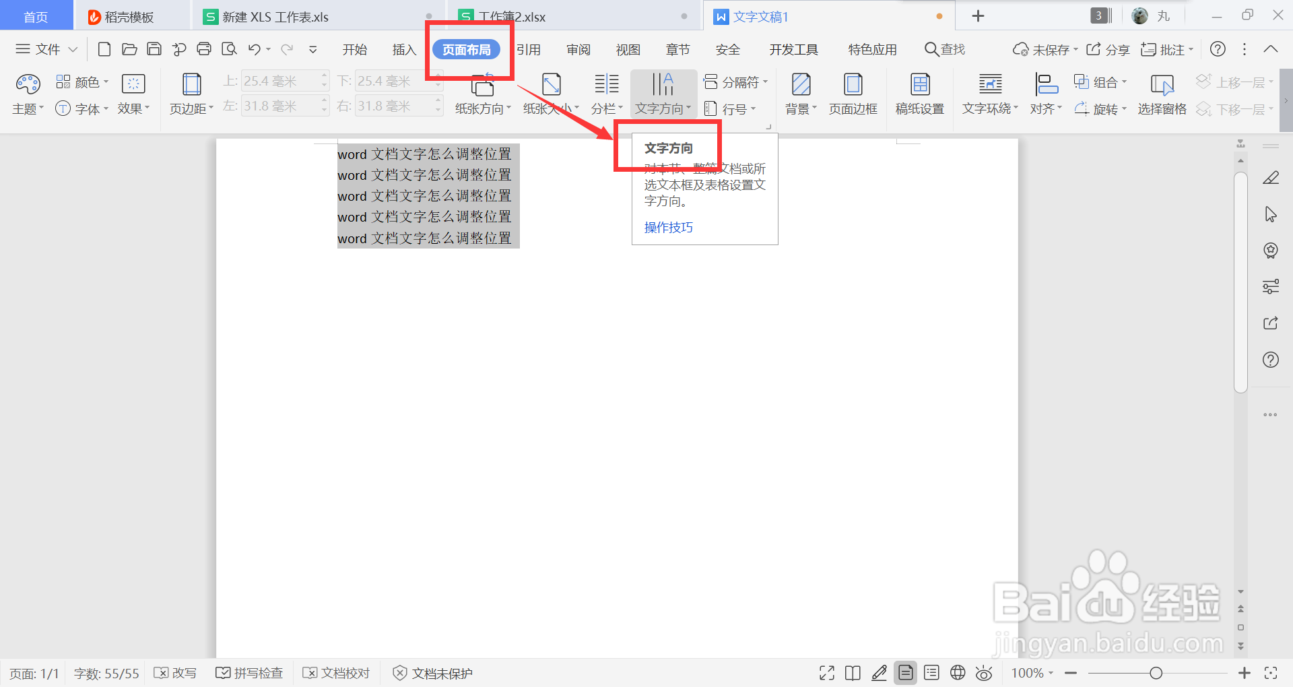The width and height of the screenshot is (1293, 687).
Task: Click the vertical scrollbar thumb
Action: 1241,283
